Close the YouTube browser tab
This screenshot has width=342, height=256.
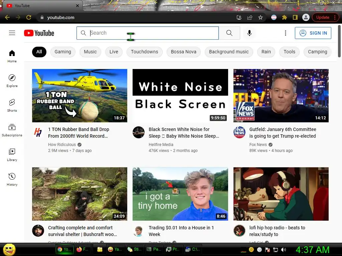[77, 6]
